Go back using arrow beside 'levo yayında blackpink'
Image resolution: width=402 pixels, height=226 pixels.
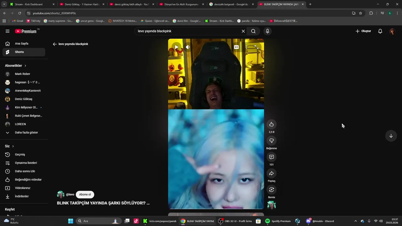pyautogui.click(x=55, y=44)
